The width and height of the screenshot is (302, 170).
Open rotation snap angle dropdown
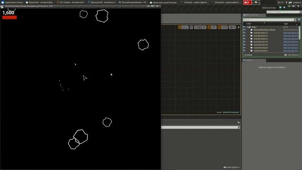225,27
